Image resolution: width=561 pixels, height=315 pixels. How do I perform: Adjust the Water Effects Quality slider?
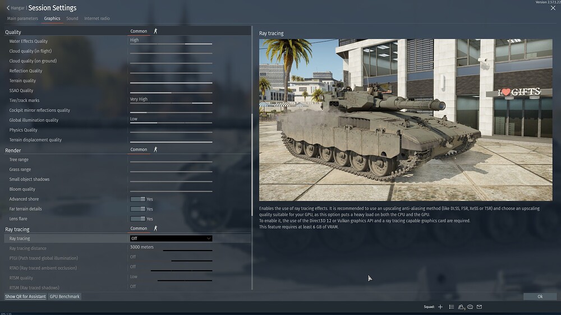pyautogui.click(x=171, y=44)
